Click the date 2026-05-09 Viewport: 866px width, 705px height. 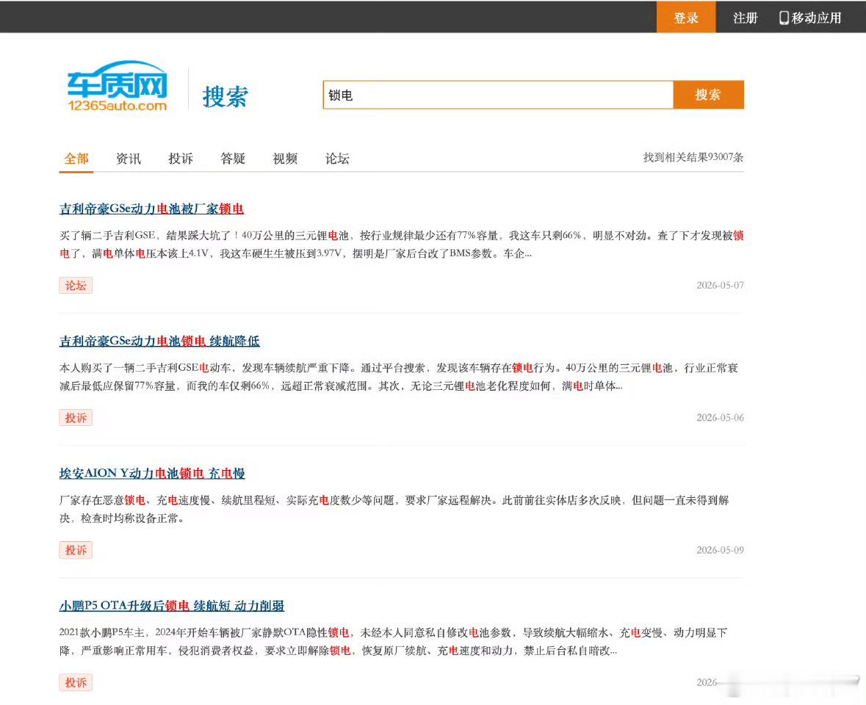pyautogui.click(x=720, y=550)
